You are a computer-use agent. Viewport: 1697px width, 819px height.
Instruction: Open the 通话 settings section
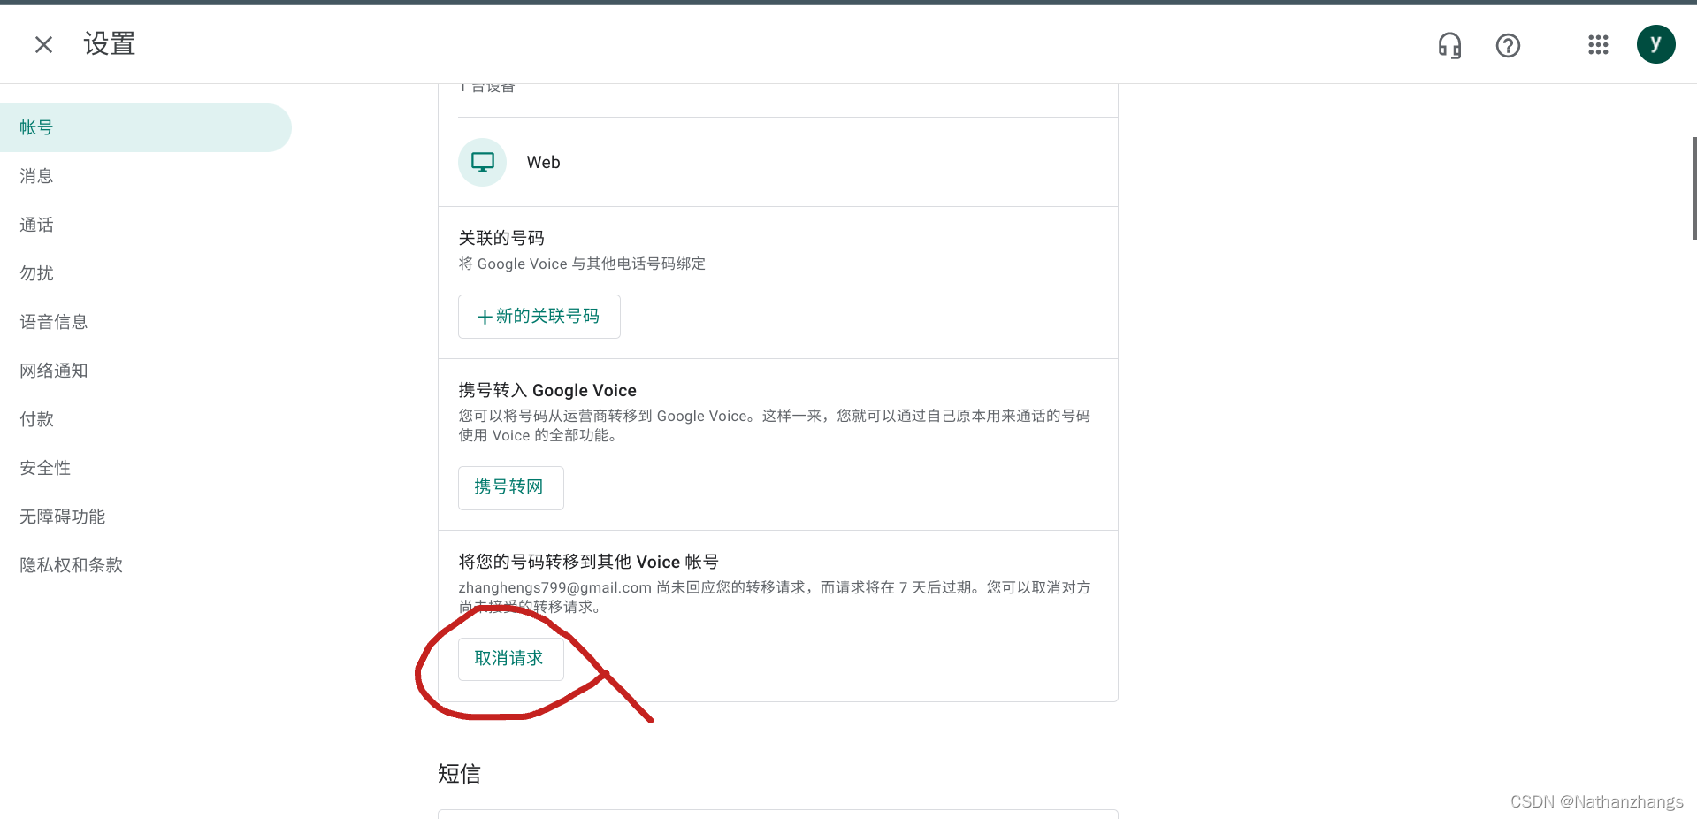146,225
